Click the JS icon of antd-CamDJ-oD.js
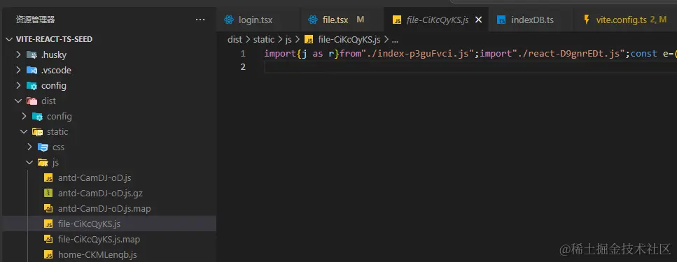This screenshot has width=677, height=262. 49,177
